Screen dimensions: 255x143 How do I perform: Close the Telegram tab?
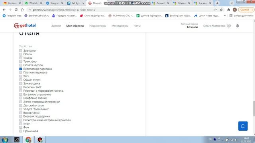(62, 3)
